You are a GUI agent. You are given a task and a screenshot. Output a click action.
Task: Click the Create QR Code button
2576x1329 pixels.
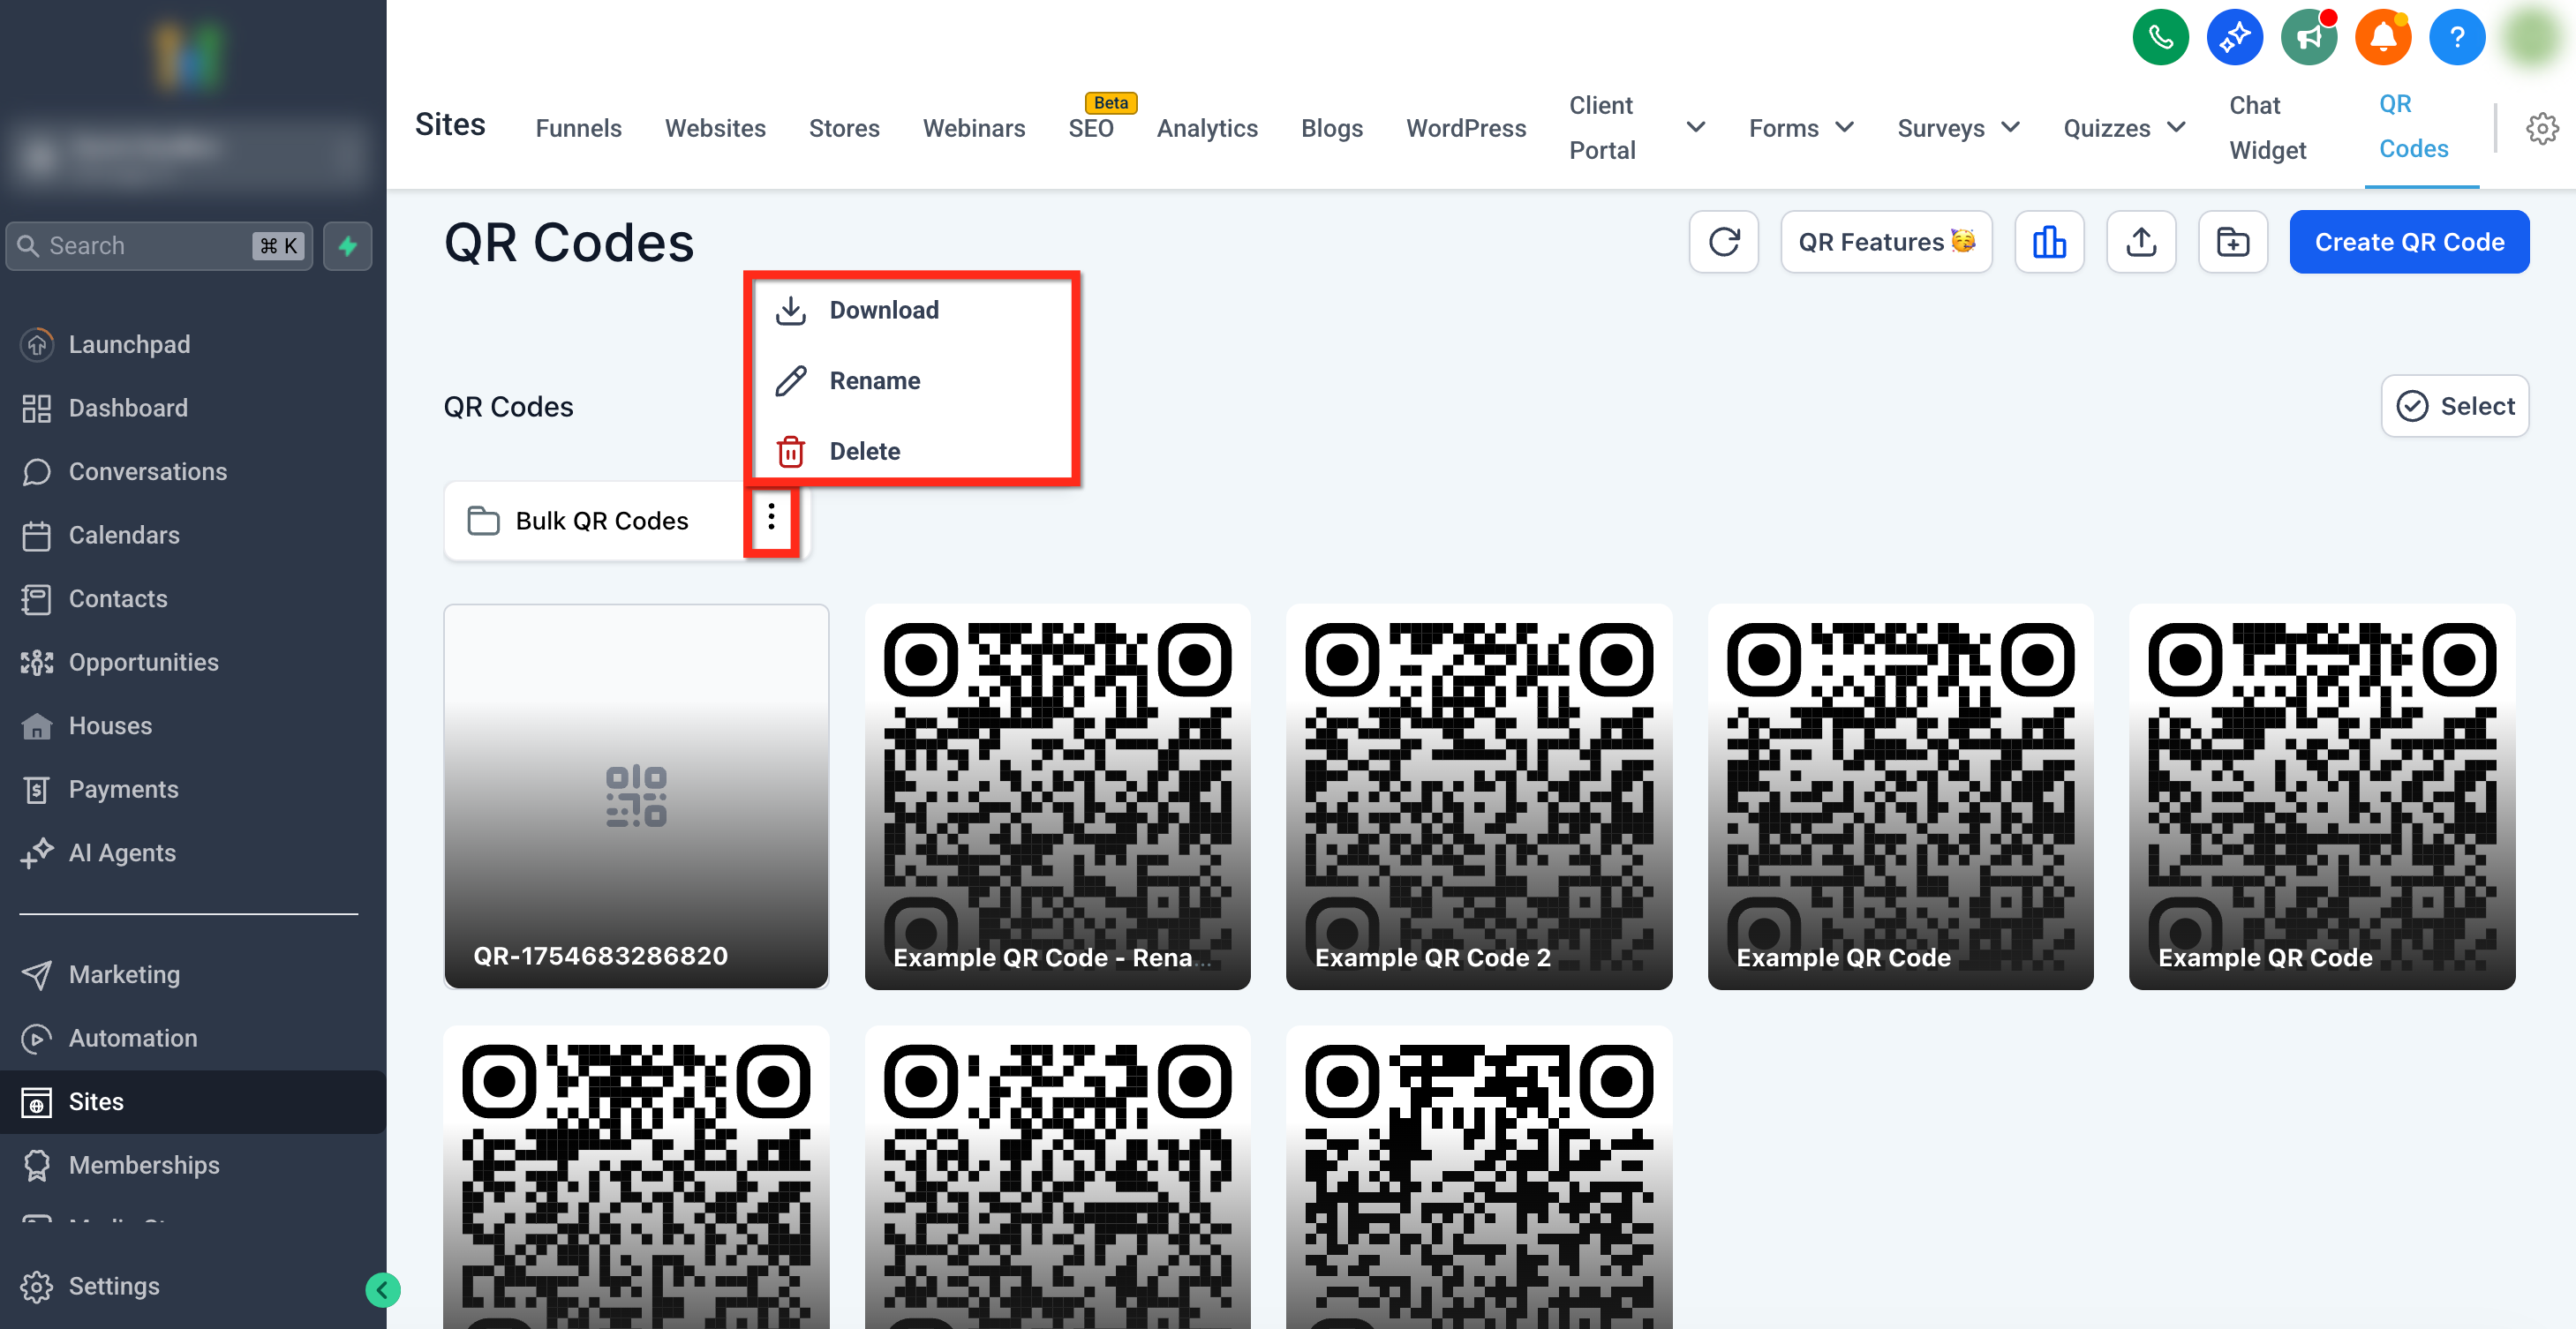click(2408, 242)
